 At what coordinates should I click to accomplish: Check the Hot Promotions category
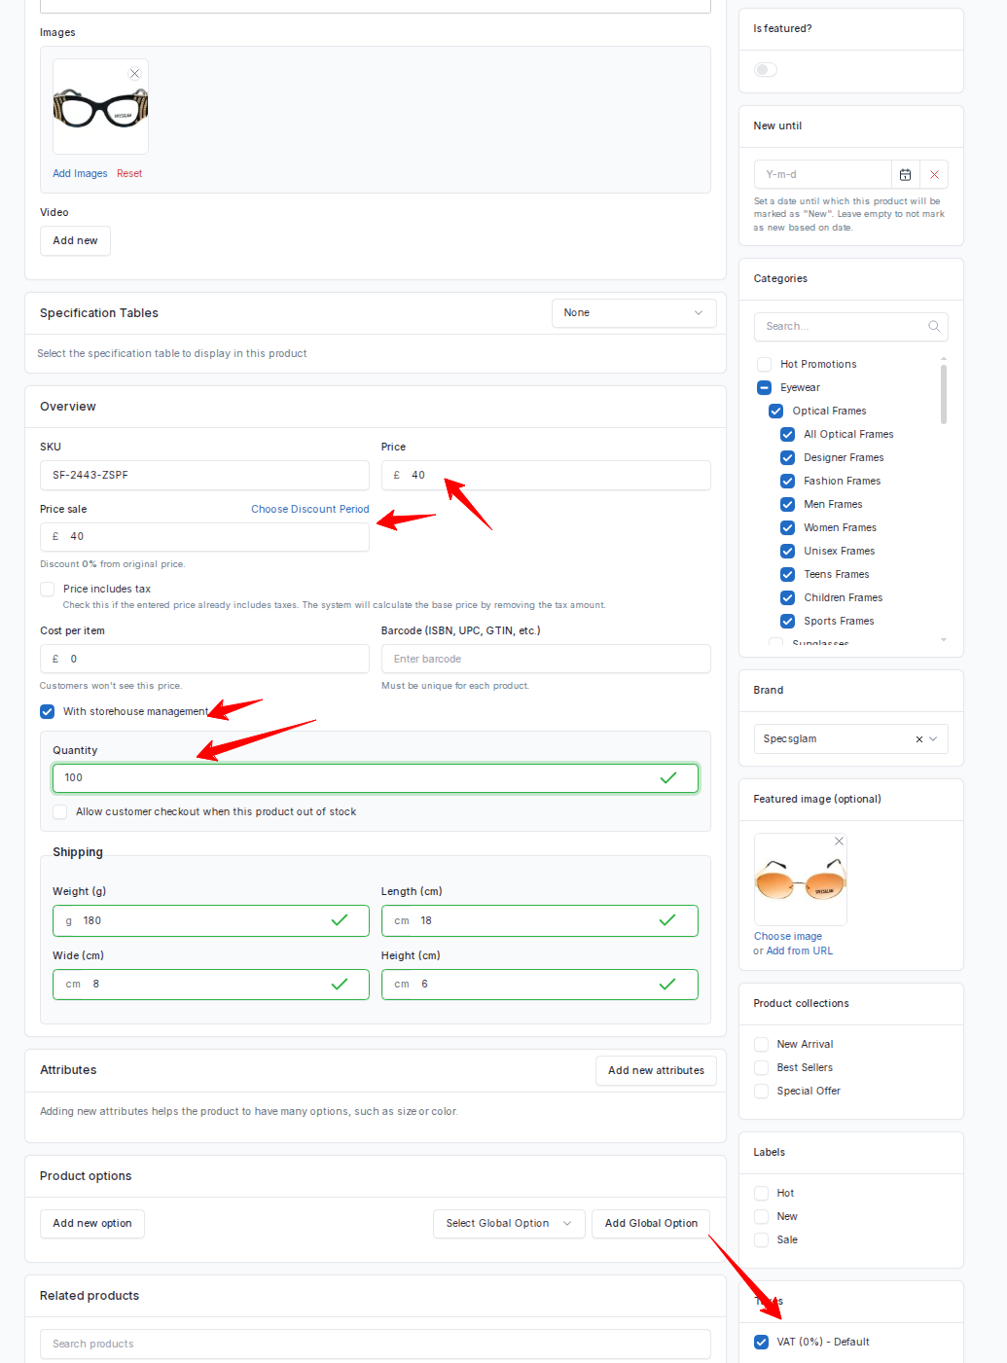(x=764, y=364)
